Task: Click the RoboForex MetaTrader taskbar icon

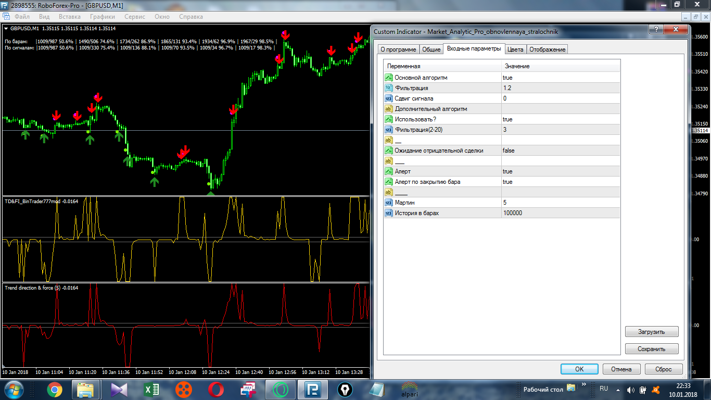Action: coord(313,389)
